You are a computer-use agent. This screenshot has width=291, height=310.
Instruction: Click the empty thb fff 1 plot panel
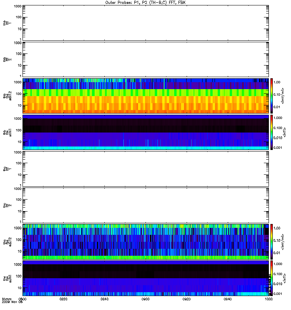(145, 23)
